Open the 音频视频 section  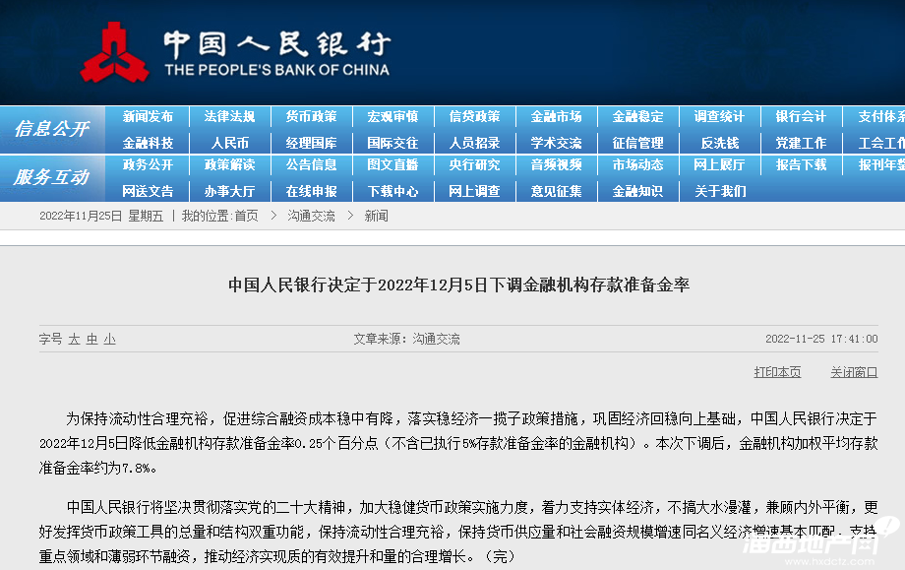557,165
